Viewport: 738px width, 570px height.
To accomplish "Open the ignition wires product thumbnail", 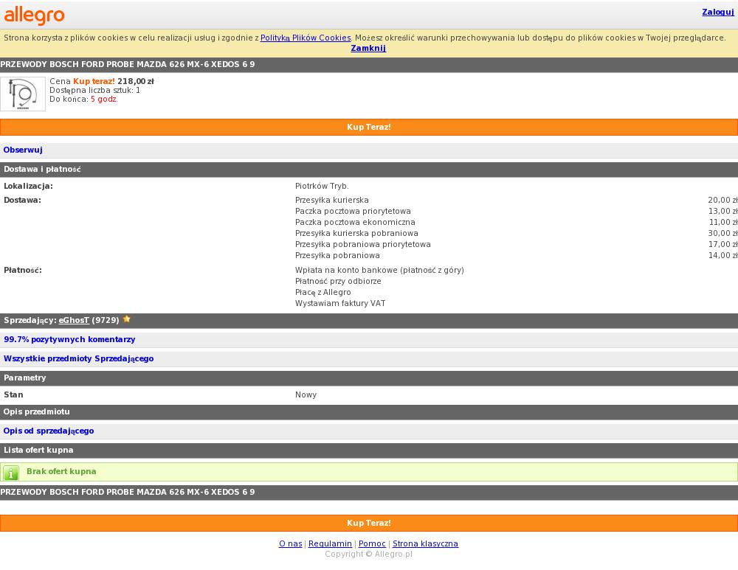I will pyautogui.click(x=23, y=94).
